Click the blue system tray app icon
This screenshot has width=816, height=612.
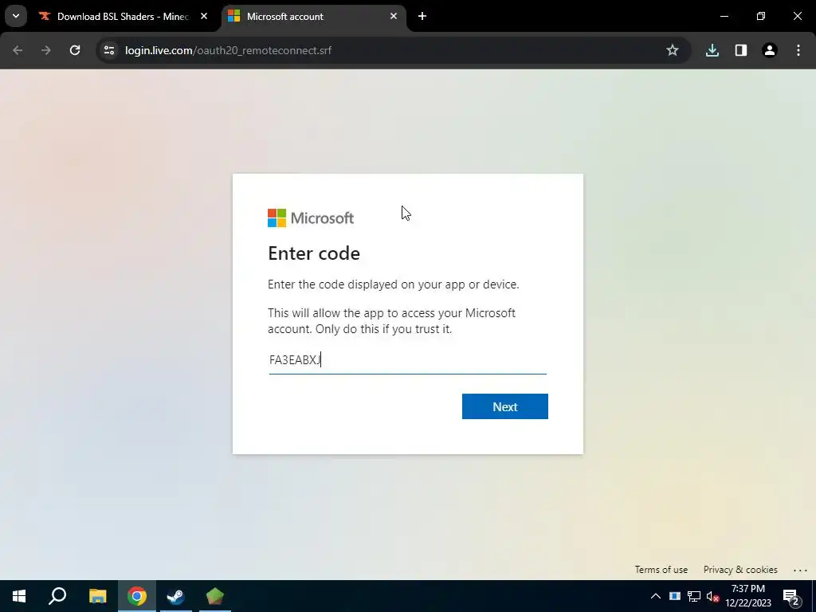pos(674,596)
